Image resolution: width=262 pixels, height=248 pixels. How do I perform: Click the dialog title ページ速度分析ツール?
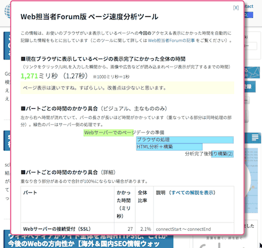point(89,17)
